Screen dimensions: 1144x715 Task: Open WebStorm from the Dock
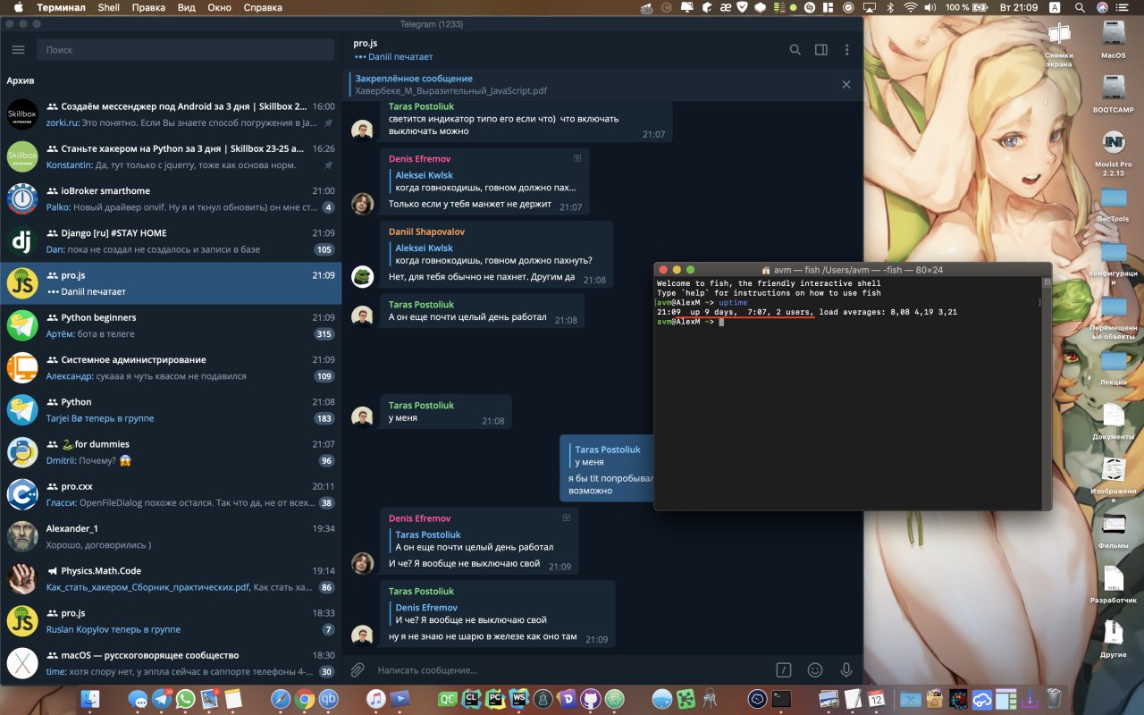click(518, 699)
